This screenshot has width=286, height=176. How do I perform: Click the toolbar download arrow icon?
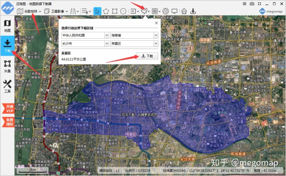pos(193,11)
